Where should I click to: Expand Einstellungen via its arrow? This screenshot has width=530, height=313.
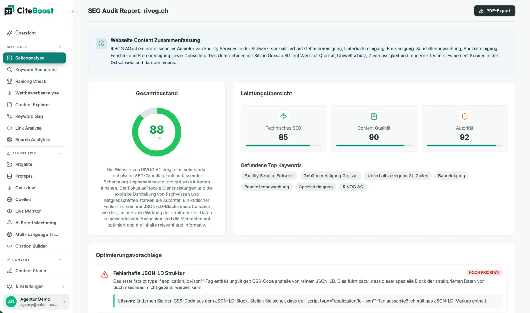click(x=63, y=286)
